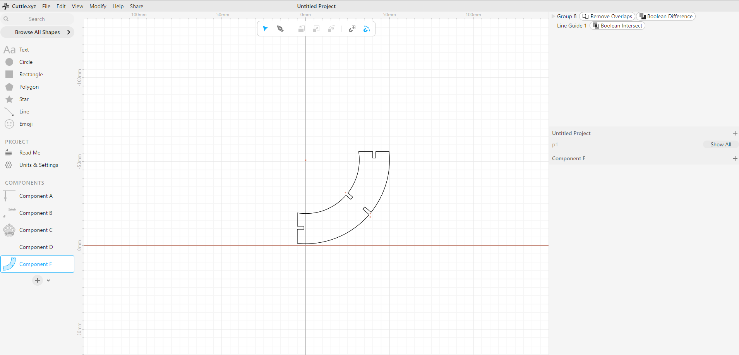Select Component C gear thumbnail
Viewport: 739px width, 355px height.
tap(9, 230)
